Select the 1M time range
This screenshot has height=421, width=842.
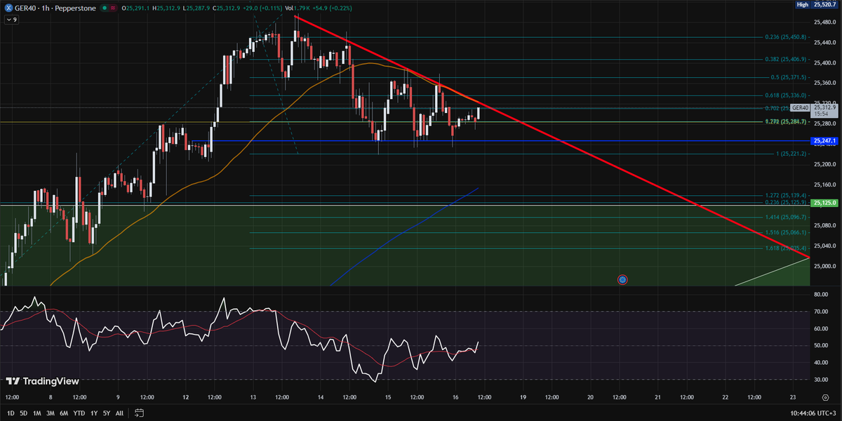(37, 413)
